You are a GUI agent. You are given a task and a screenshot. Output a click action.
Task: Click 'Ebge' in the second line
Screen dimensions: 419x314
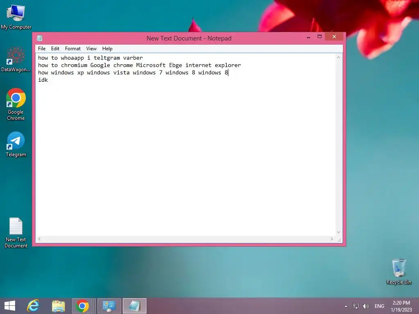click(175, 65)
